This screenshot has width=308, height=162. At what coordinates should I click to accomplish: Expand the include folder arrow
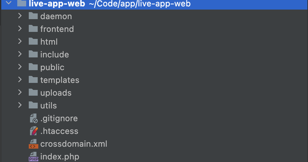(20, 54)
